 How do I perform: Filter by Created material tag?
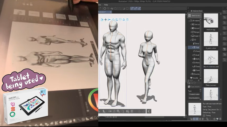[x=194, y=94]
